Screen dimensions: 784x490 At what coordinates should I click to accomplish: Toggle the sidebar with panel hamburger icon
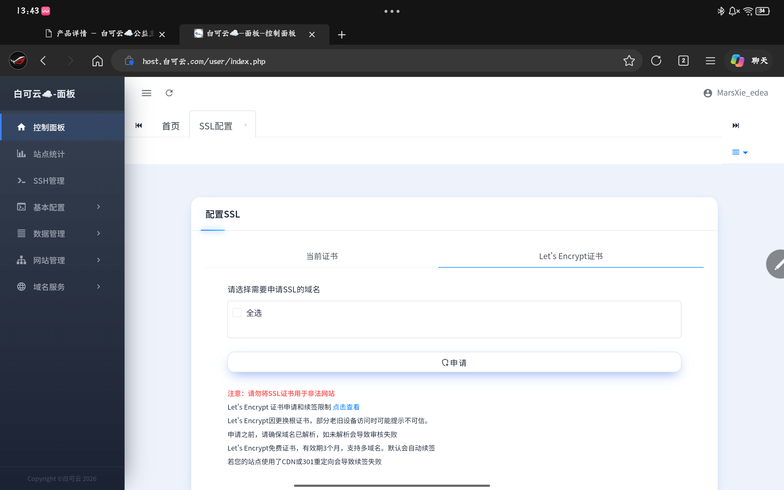point(146,93)
